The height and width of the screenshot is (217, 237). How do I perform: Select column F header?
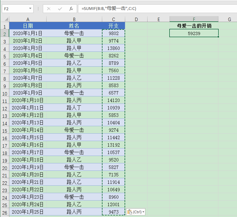click(x=194, y=19)
